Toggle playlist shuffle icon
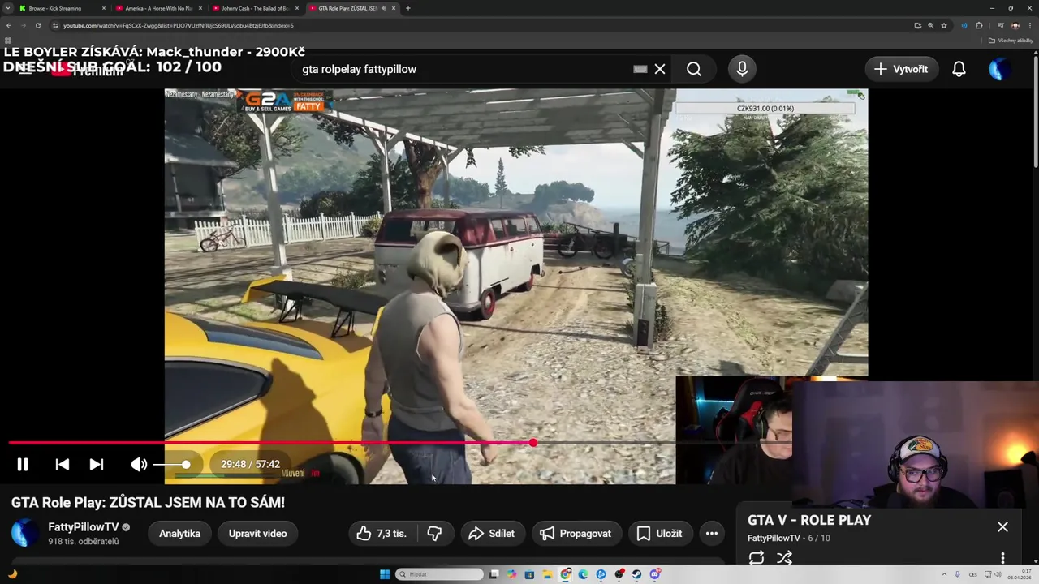The height and width of the screenshot is (584, 1039). click(x=784, y=557)
